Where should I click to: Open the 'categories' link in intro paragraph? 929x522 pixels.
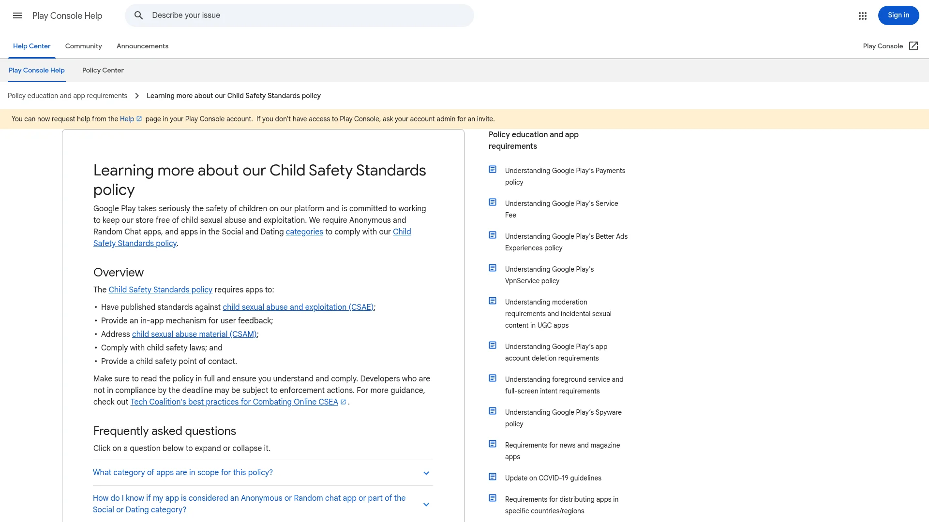click(x=304, y=232)
